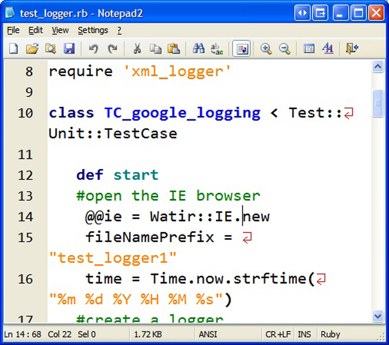Screen dimensions: 389x345
Task: Toggle INS insert mode in status bar
Action: [304, 334]
